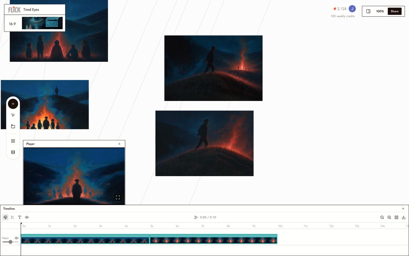Open the folder assets icon
The image size is (409, 256).
(x=13, y=126)
